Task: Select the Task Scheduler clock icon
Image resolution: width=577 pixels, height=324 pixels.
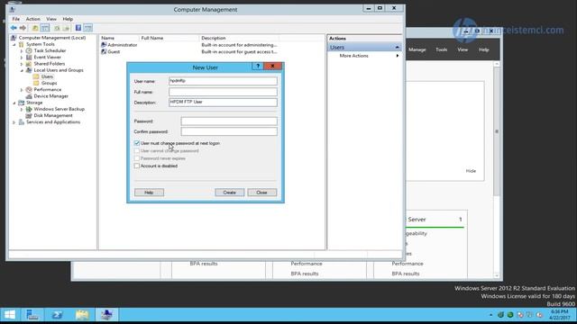Action: click(29, 50)
